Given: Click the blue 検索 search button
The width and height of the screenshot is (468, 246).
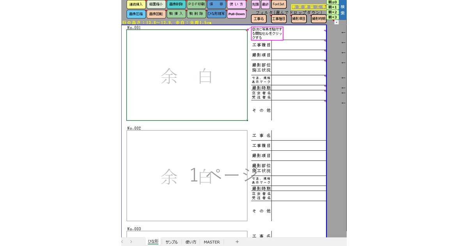Looking at the screenshot, I should [342, 10].
